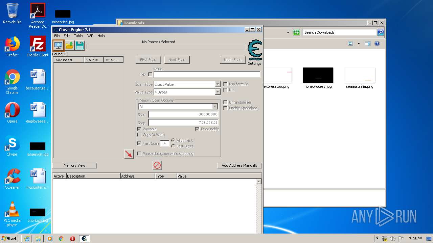Open the process list with the computer icon
433x243 pixels.
[x=59, y=45]
